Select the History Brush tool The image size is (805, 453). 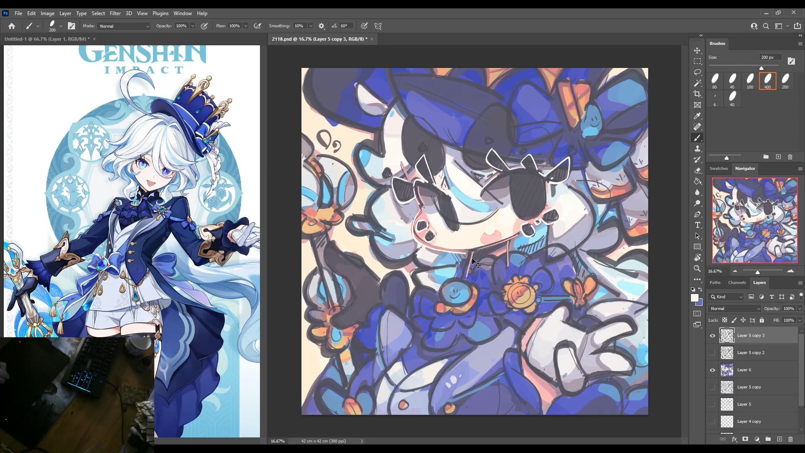(x=697, y=159)
